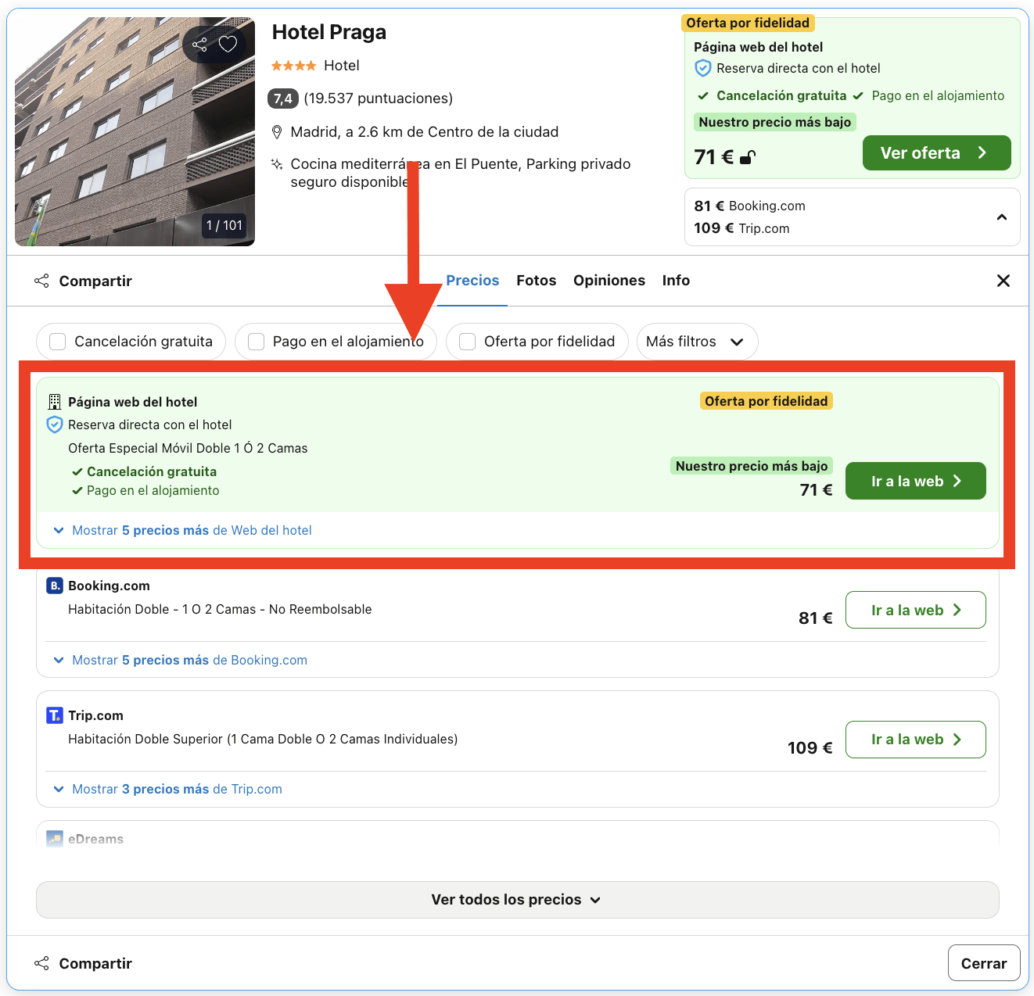The image size is (1034, 996).
Task: Click the eDreams logo icon
Action: pos(54,839)
